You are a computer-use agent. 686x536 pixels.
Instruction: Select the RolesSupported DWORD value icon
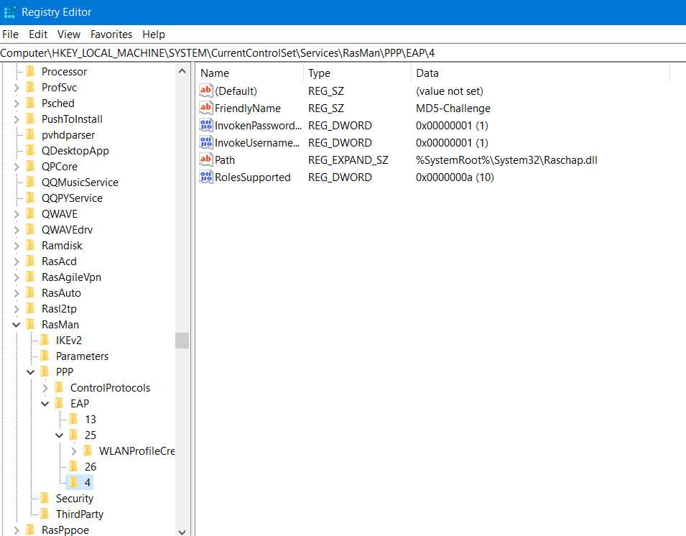pos(205,177)
